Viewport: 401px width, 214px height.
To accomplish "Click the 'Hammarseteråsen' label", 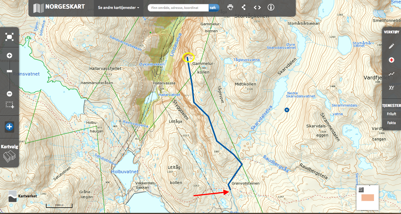I will pyautogui.click(x=97, y=83).
